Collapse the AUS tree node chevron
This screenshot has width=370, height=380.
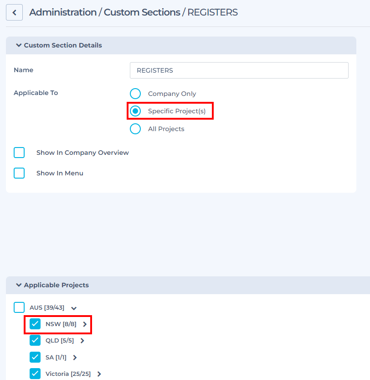coord(74,308)
